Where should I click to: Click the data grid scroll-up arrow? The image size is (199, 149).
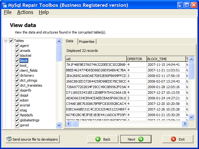(x=192, y=59)
